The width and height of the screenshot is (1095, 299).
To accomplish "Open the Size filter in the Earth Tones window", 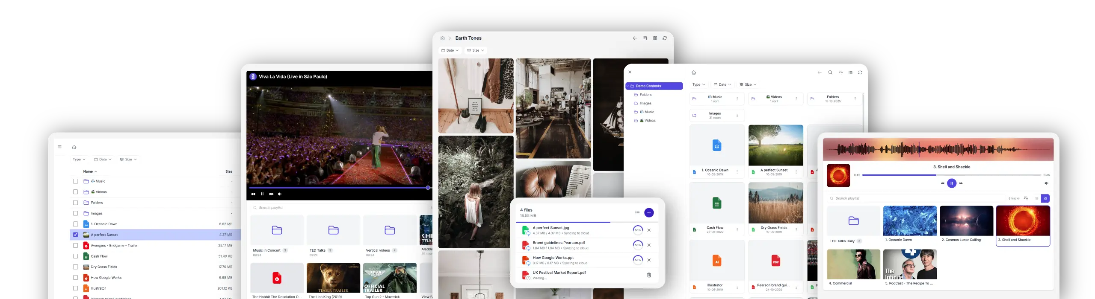I will click(476, 50).
